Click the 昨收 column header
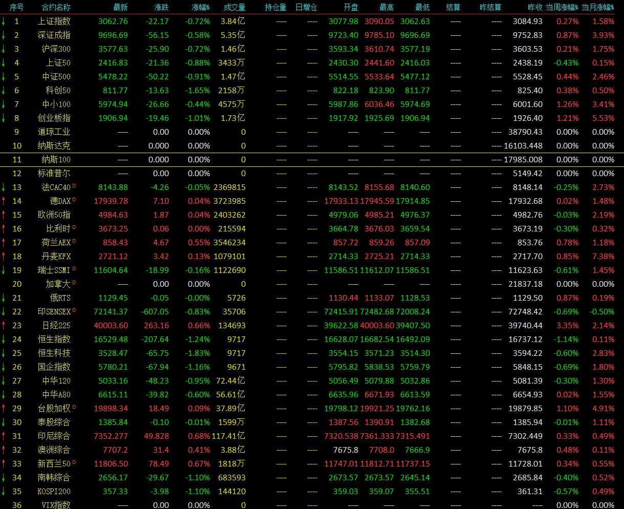624x509 pixels. (x=535, y=8)
